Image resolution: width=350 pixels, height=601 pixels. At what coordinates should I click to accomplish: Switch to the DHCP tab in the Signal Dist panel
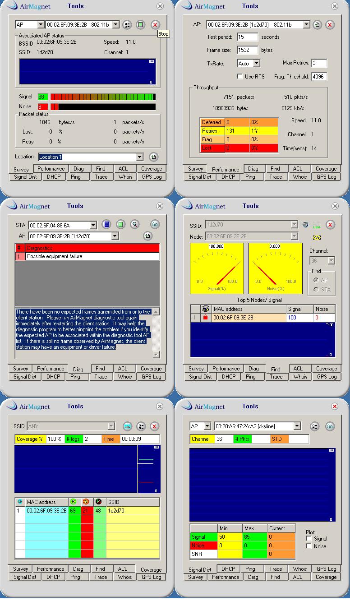pyautogui.click(x=228, y=569)
